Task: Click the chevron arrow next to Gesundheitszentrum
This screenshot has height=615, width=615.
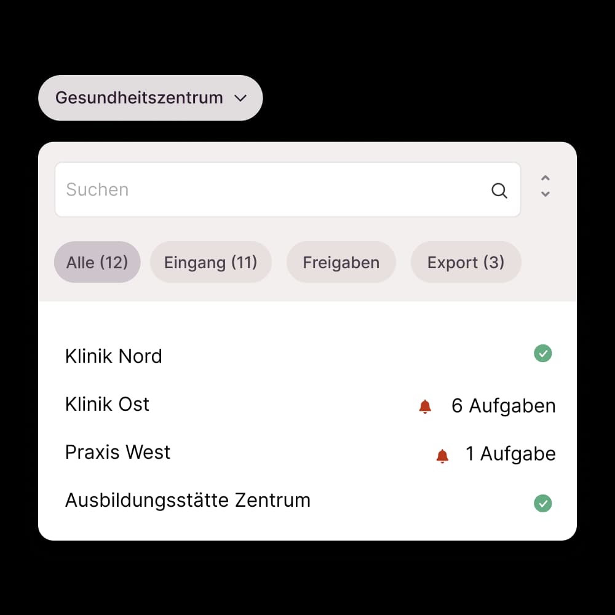Action: coord(240,98)
